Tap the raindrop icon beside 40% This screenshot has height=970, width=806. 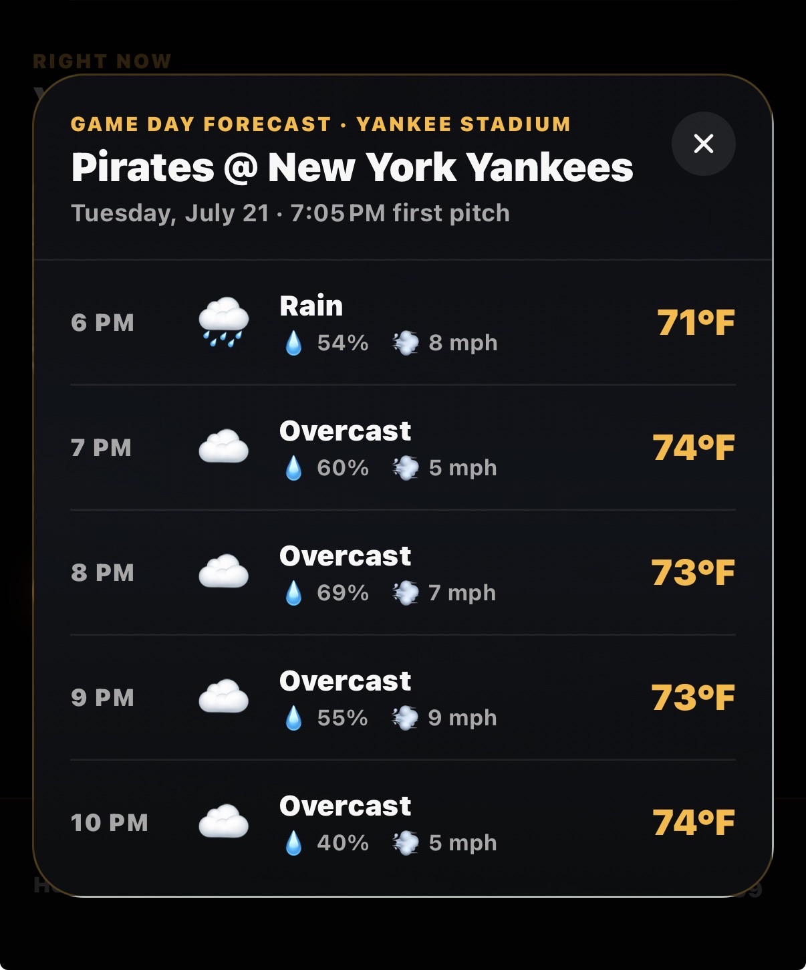click(293, 843)
